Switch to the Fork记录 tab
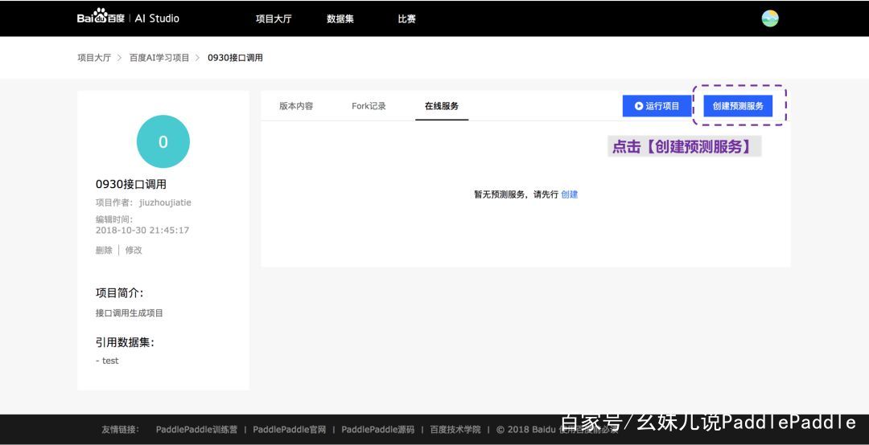The width and height of the screenshot is (869, 445). coord(369,106)
